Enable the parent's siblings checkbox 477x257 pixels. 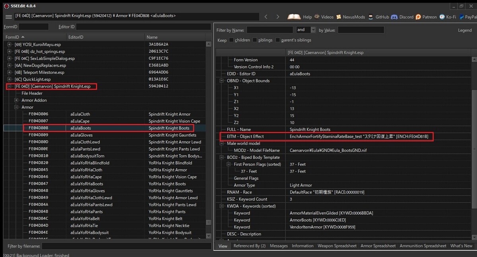pos(277,40)
